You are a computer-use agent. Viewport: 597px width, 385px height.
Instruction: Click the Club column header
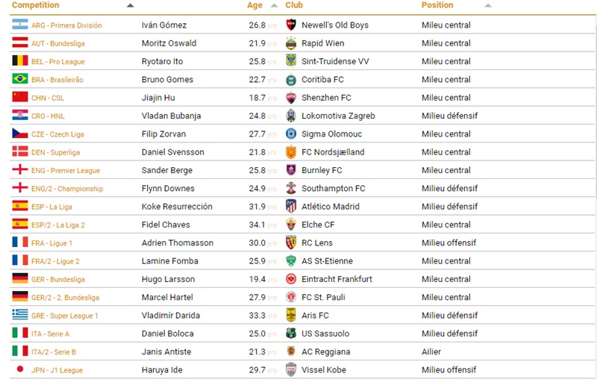tap(294, 5)
